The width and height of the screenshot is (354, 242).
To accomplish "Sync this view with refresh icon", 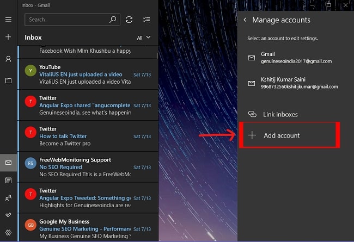I will [129, 20].
